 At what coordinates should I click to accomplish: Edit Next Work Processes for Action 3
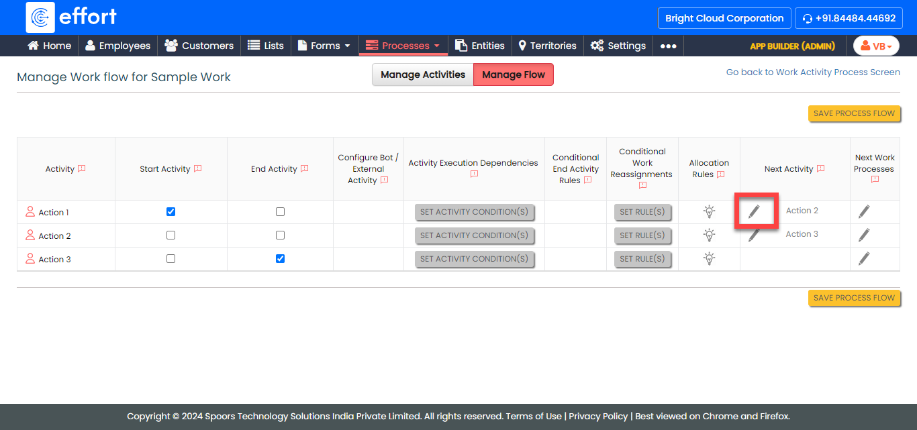tap(864, 258)
